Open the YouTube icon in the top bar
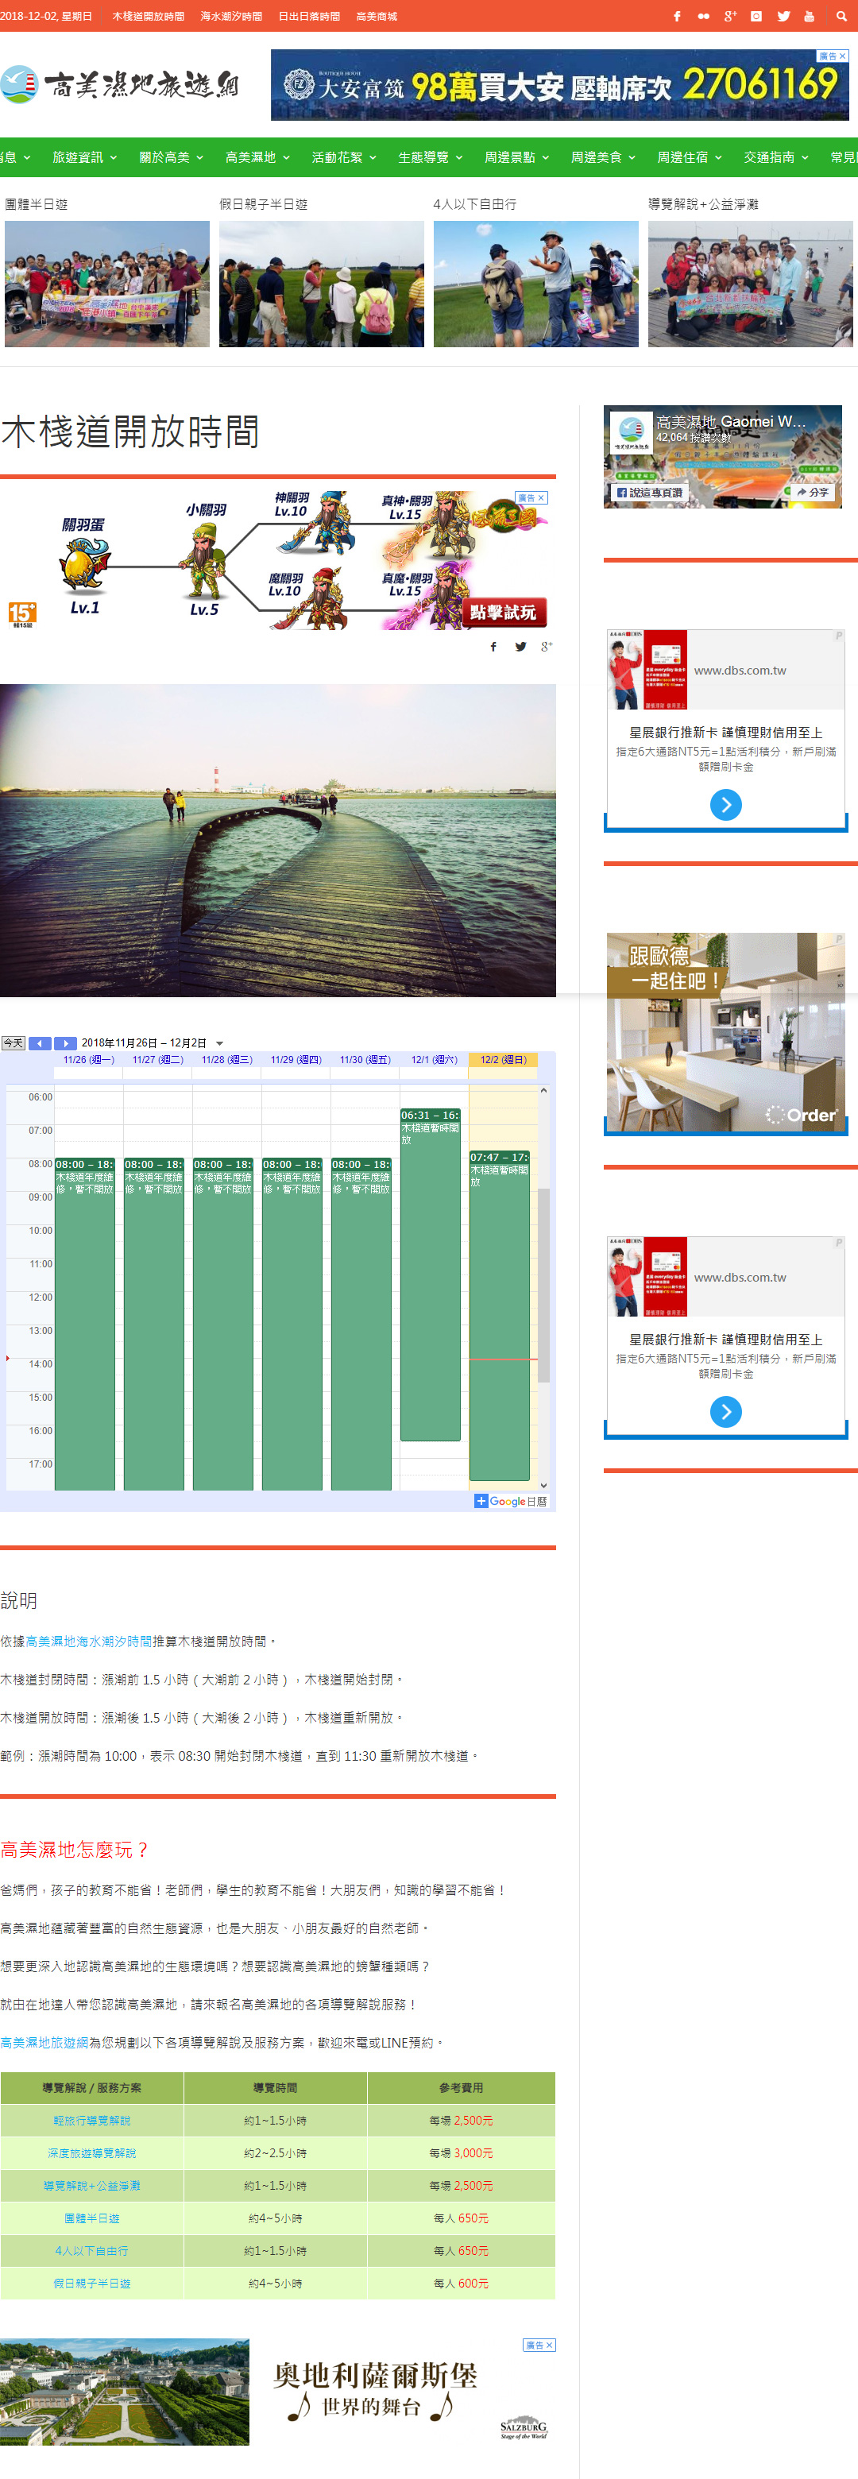Image resolution: width=858 pixels, height=2479 pixels. (809, 17)
